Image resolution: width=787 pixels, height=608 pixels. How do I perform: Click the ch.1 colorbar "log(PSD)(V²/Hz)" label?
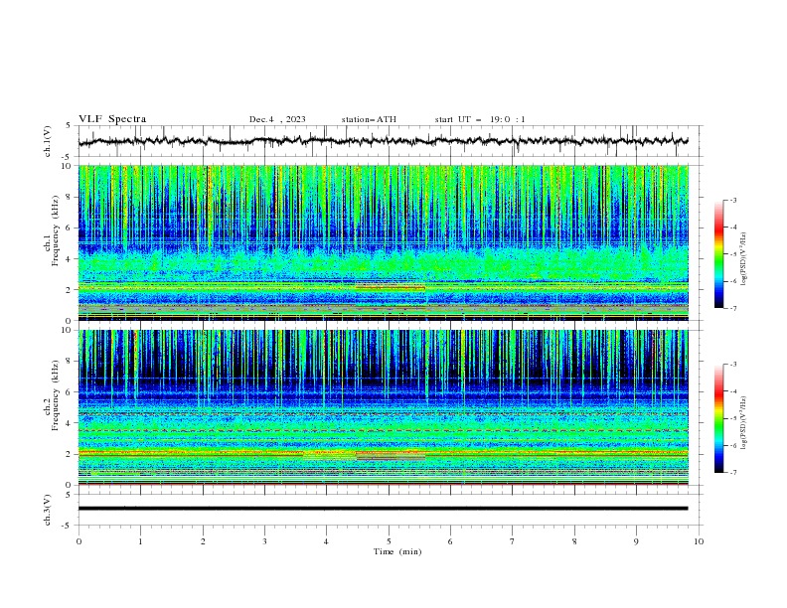pos(743,259)
